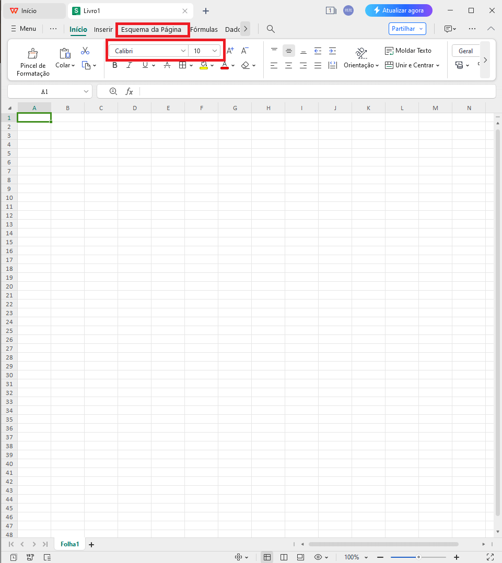
Task: Click the zoom slider handle
Action: point(418,557)
